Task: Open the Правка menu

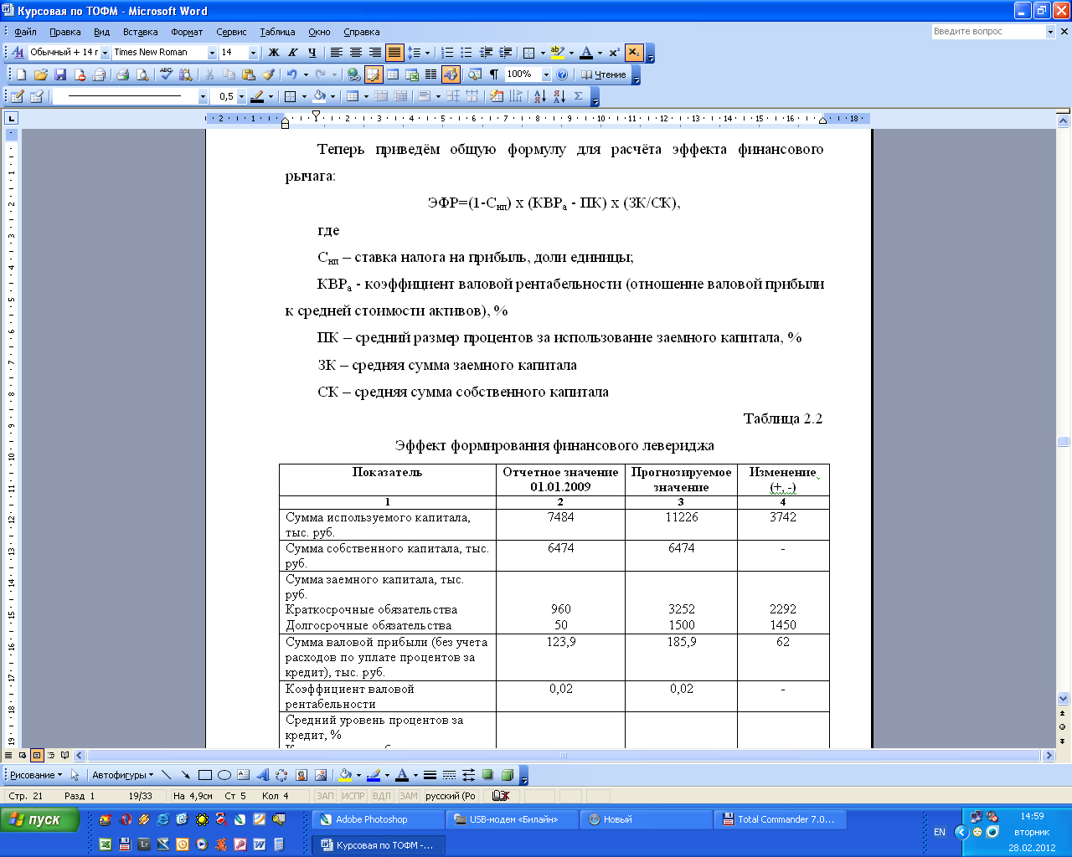Action: click(x=64, y=32)
